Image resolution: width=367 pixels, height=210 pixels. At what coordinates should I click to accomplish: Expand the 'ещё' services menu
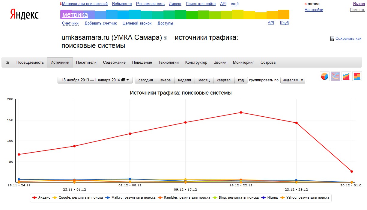[235, 4]
